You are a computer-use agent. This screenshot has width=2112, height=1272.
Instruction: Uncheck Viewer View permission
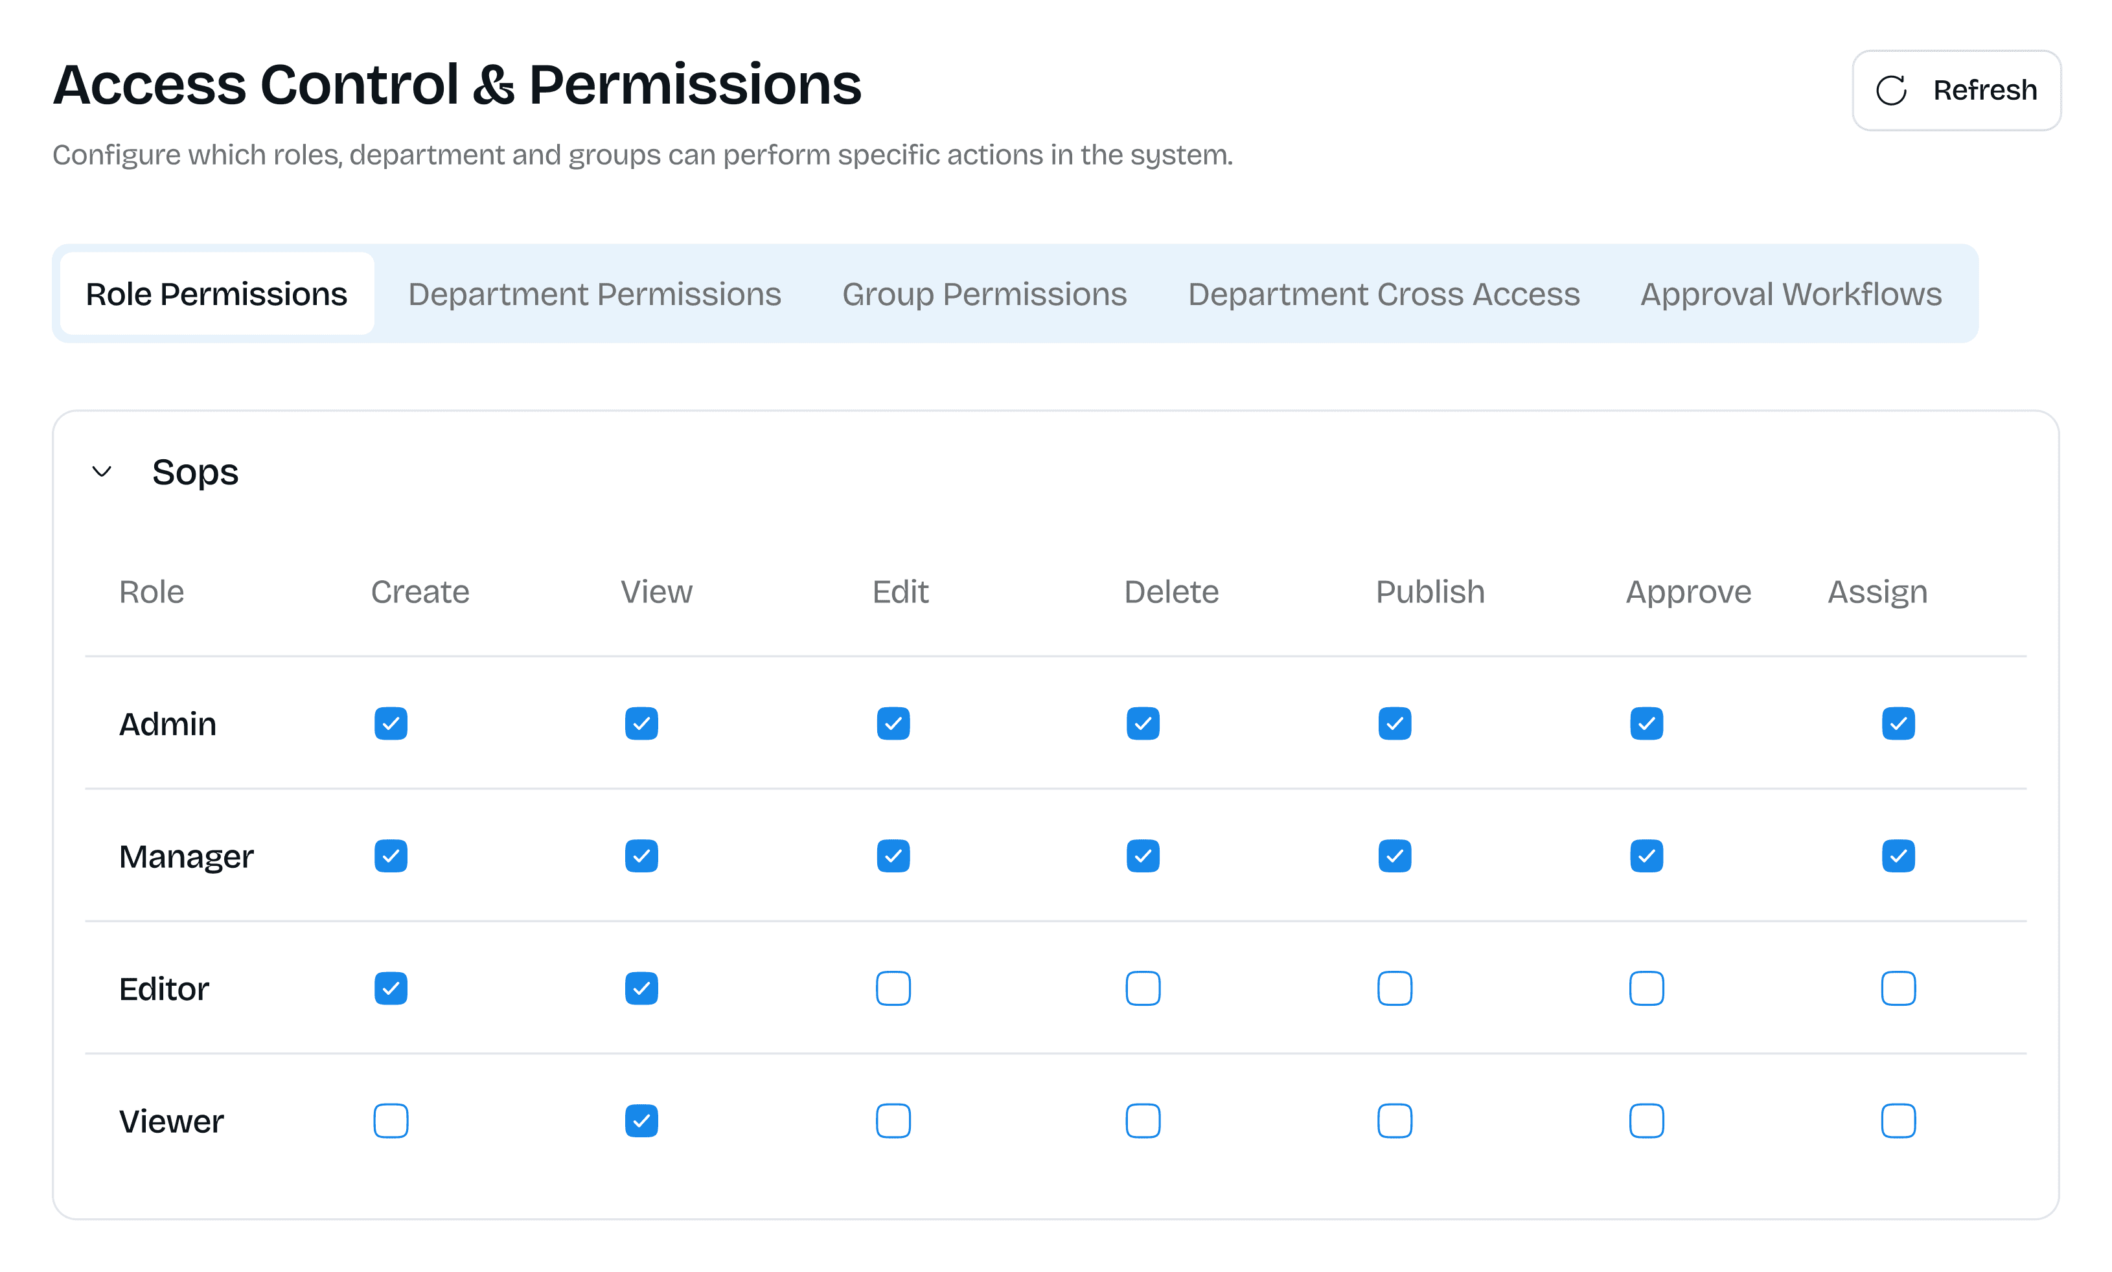[x=641, y=1120]
